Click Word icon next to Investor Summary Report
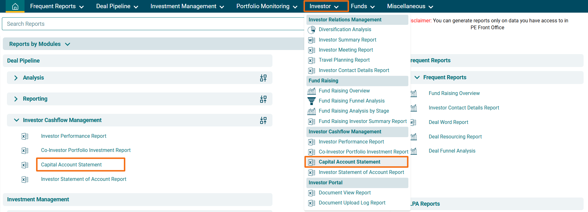 pos(311,40)
